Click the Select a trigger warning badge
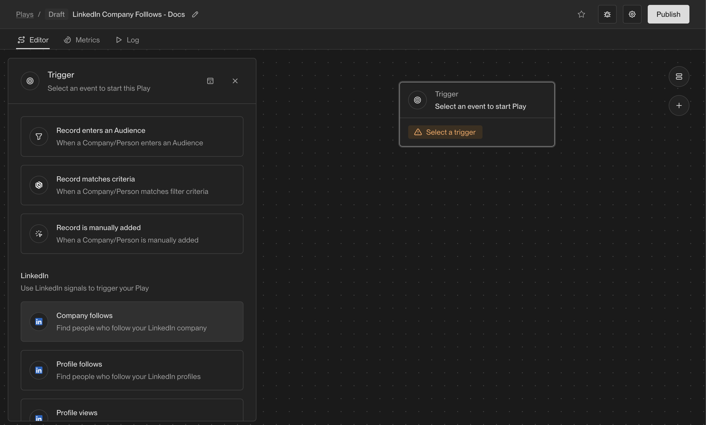 445,132
